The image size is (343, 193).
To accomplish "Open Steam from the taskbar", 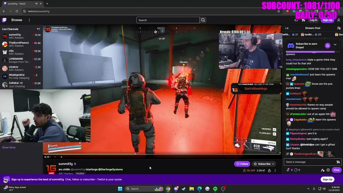I will coord(184,189).
